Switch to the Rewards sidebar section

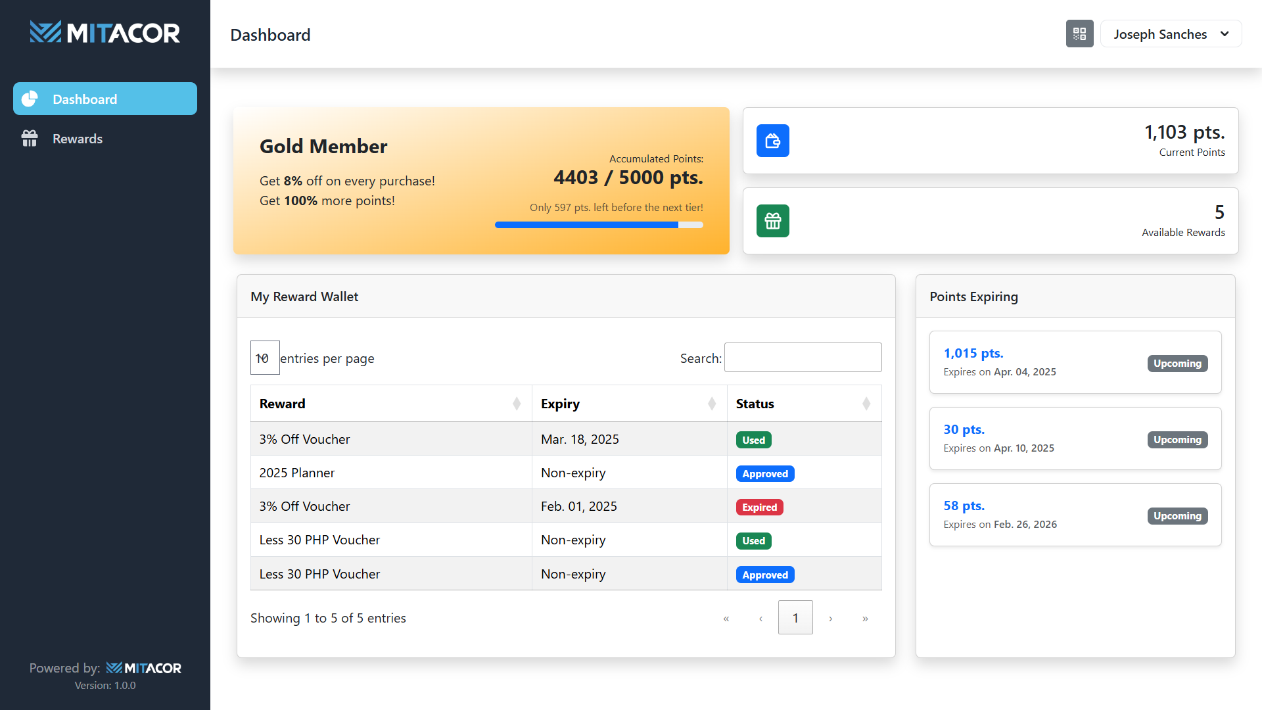click(x=77, y=138)
